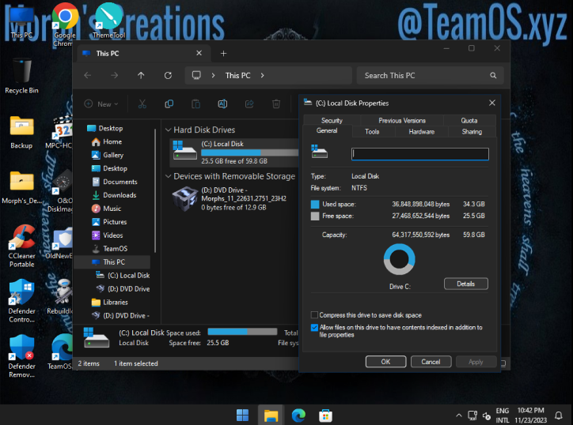Open Microsoft Edge from taskbar

(x=298, y=416)
